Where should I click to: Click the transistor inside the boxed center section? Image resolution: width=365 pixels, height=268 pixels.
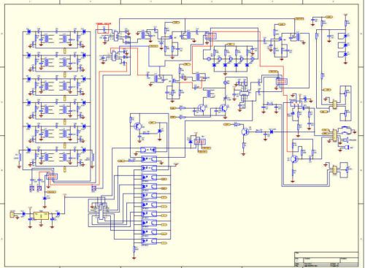pos(138,126)
